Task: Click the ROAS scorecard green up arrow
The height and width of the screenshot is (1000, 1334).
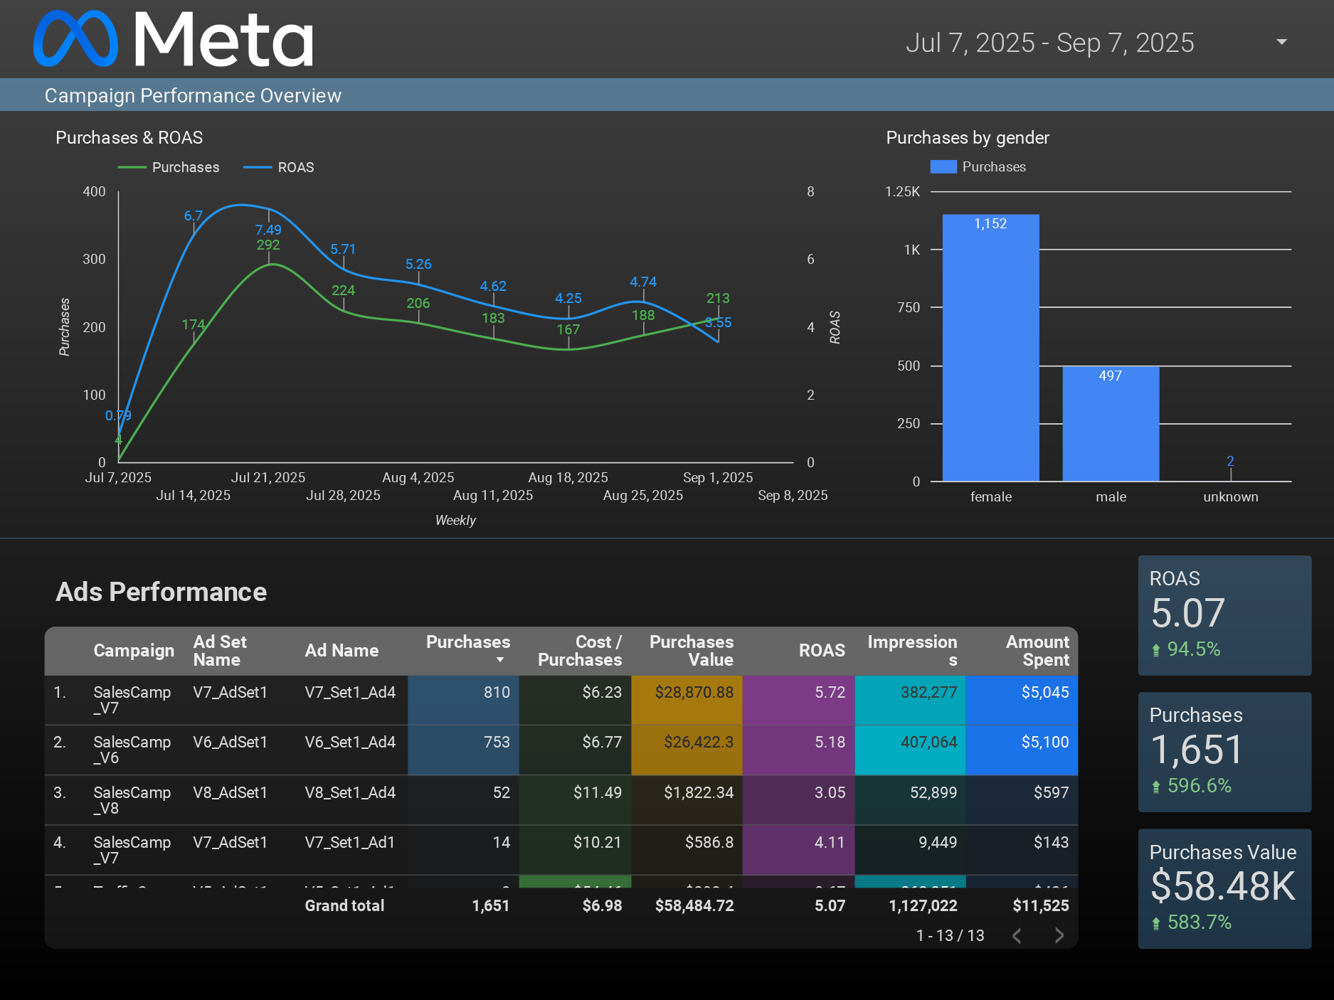Action: click(x=1155, y=649)
